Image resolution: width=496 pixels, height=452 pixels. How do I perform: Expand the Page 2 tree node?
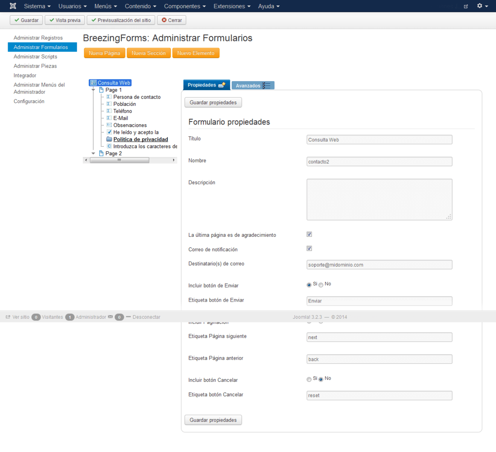[93, 154]
